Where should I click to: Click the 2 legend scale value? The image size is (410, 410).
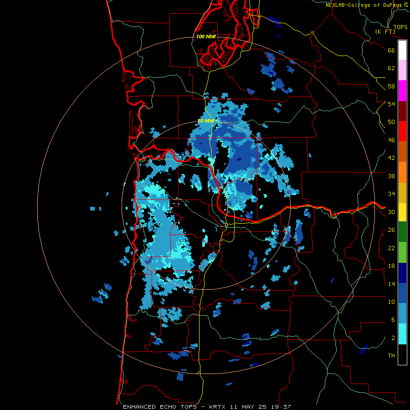coord(393,338)
